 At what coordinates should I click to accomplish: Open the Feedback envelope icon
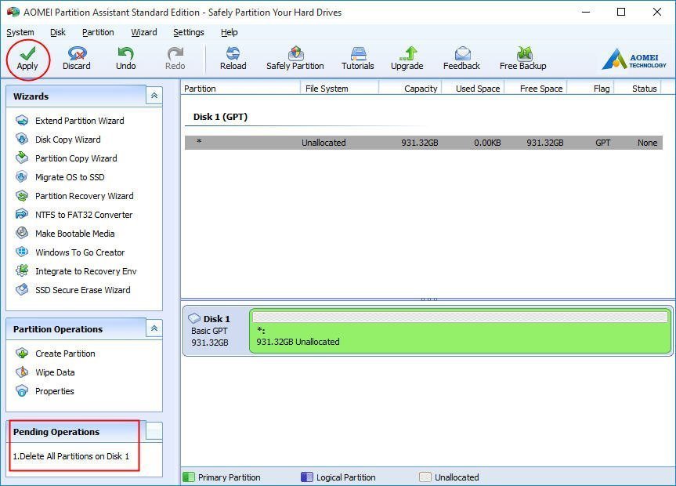(461, 59)
